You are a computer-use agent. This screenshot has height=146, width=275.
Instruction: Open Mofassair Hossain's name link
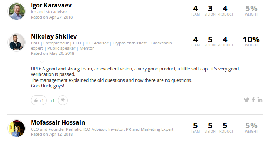[x=58, y=122]
